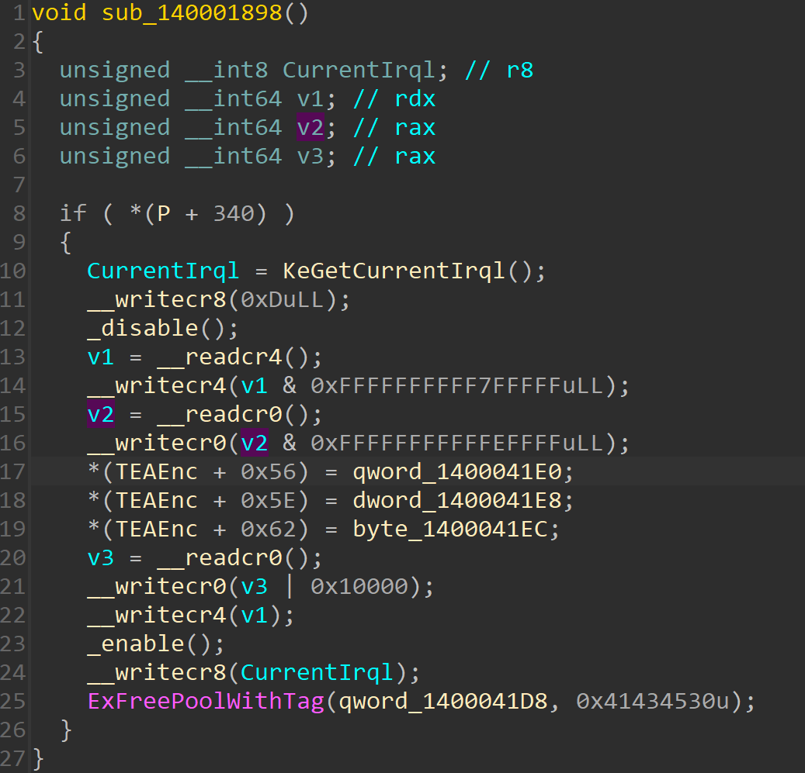Select global qword_1400041E0
Screen dimensions: 805x773
(463, 472)
